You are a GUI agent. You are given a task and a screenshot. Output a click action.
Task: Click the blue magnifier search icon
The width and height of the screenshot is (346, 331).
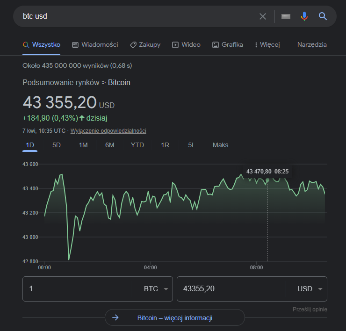[323, 16]
